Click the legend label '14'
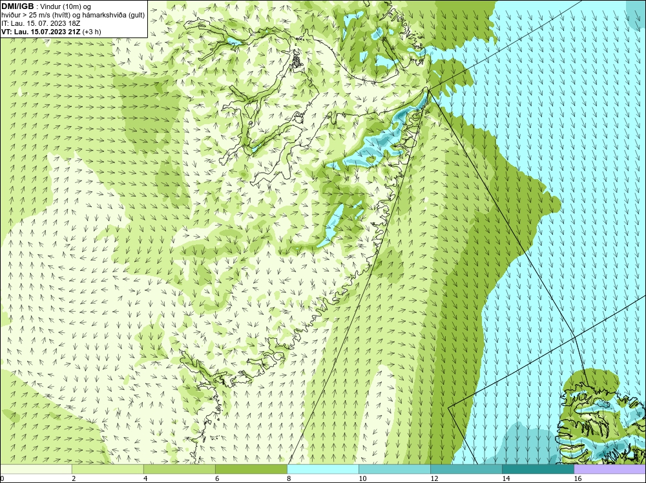 tap(506, 478)
